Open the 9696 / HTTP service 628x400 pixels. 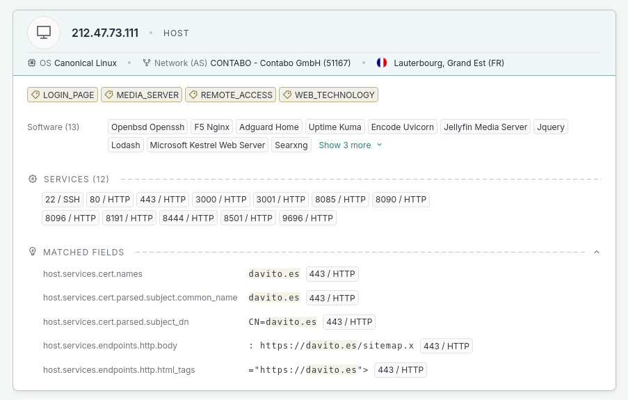click(307, 218)
